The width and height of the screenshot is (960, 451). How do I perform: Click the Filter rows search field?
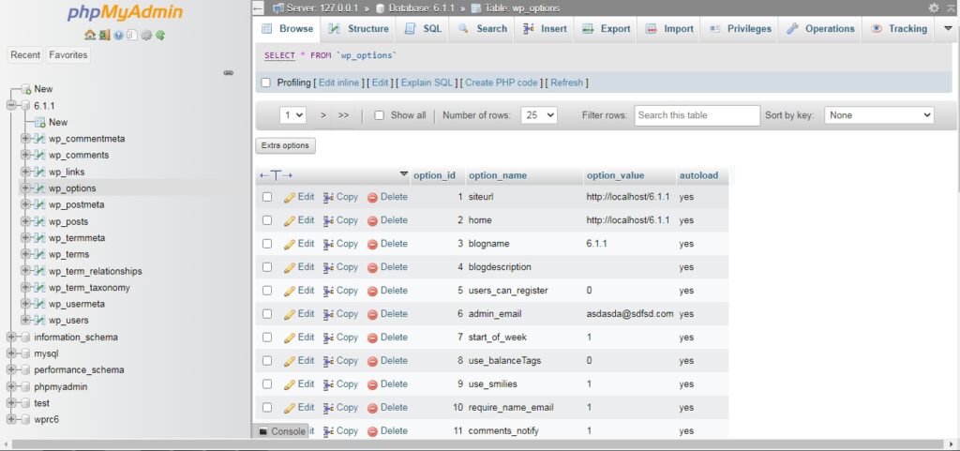point(697,115)
